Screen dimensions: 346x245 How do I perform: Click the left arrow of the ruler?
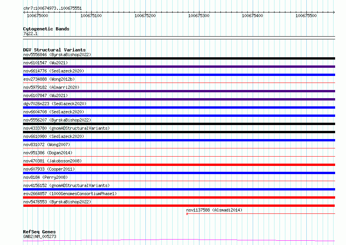(24, 12)
